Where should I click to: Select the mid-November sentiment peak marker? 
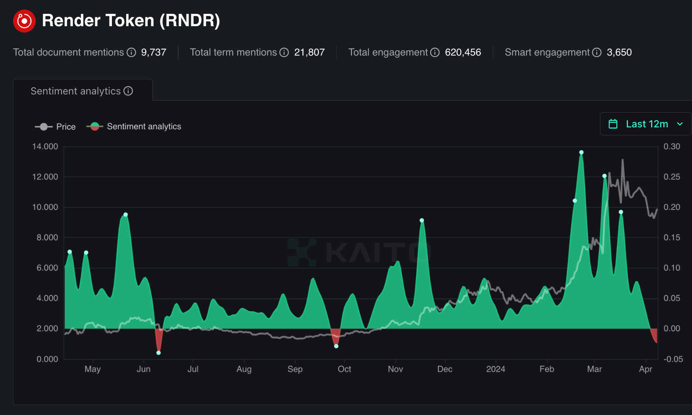pyautogui.click(x=422, y=220)
